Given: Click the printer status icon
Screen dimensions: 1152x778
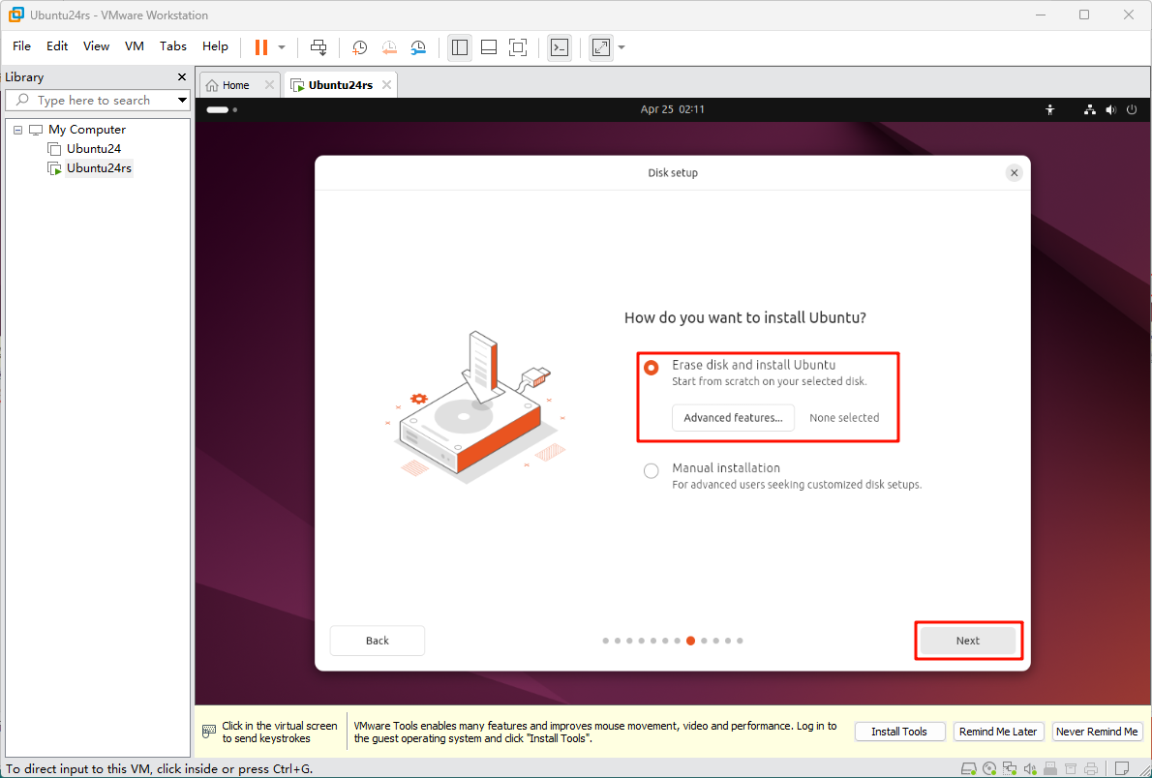Looking at the screenshot, I should coord(1091,768).
